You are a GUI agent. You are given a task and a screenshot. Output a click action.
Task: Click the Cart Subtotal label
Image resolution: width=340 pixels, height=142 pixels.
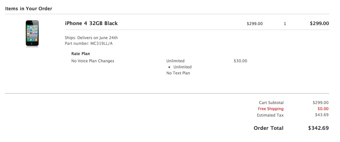(x=271, y=103)
